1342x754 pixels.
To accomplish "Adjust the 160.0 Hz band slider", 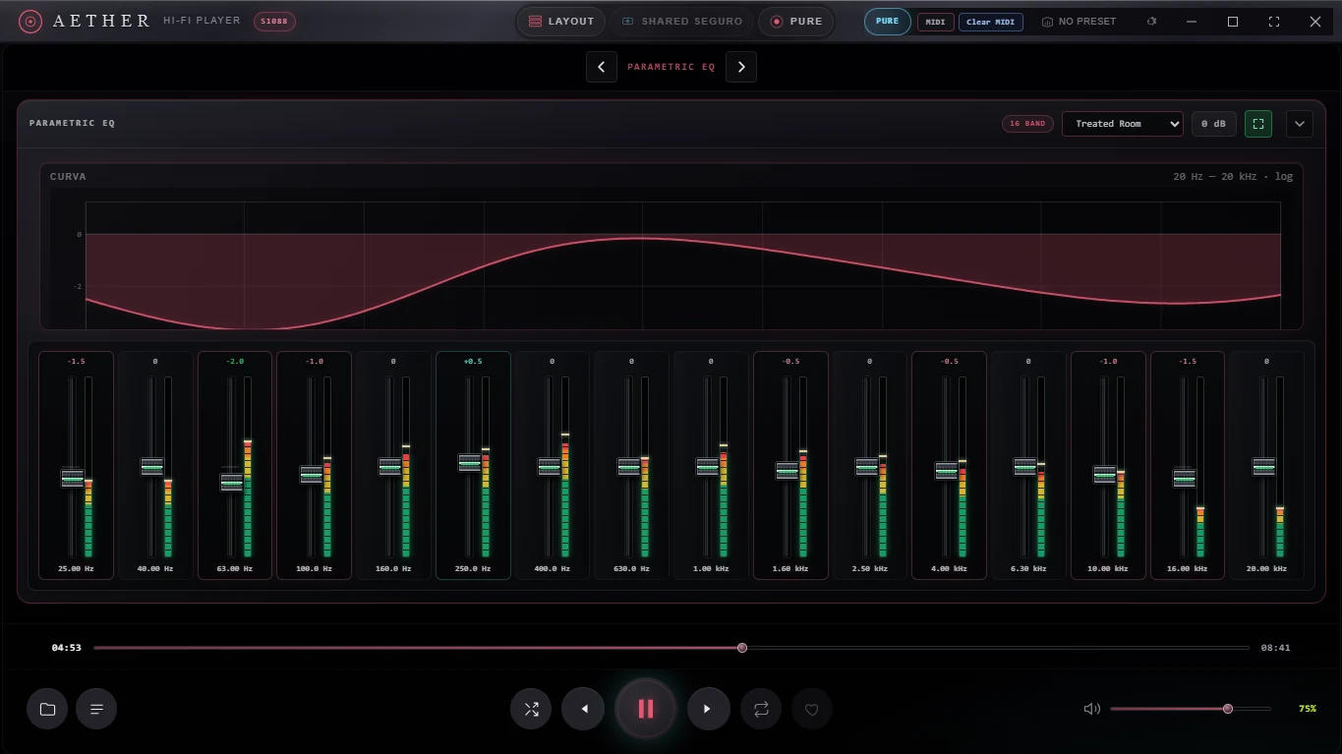I will (390, 468).
